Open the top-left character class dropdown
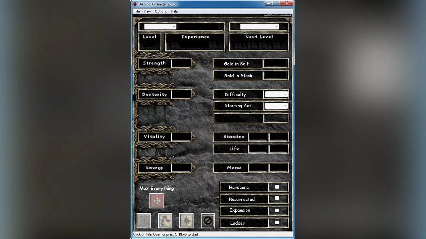The width and height of the screenshot is (426, 239). (x=160, y=27)
